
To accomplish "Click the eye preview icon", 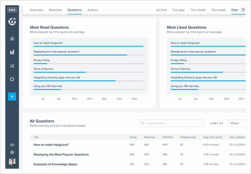I will pyautogui.click(x=12, y=145).
